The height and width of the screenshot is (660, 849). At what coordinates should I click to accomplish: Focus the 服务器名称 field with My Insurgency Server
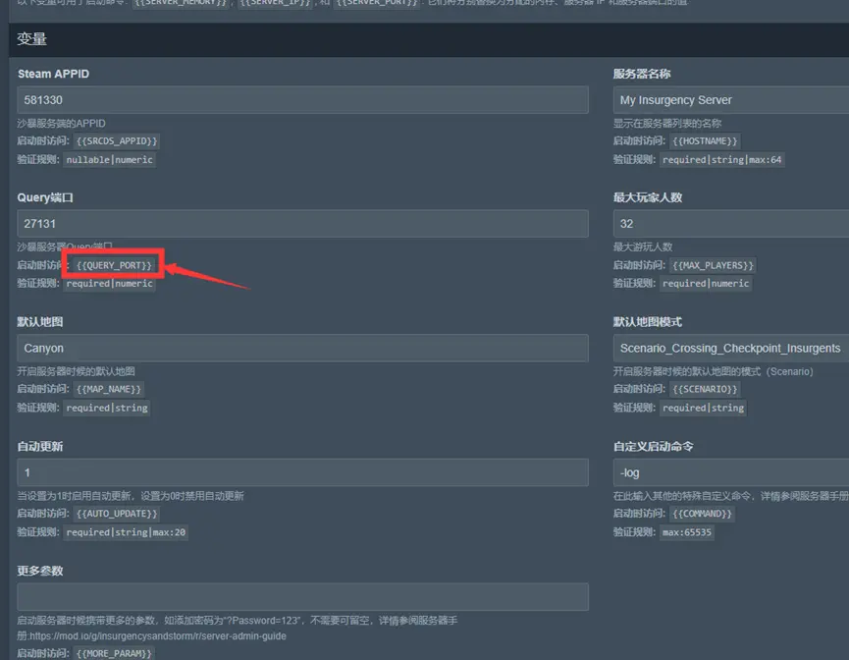[730, 100]
